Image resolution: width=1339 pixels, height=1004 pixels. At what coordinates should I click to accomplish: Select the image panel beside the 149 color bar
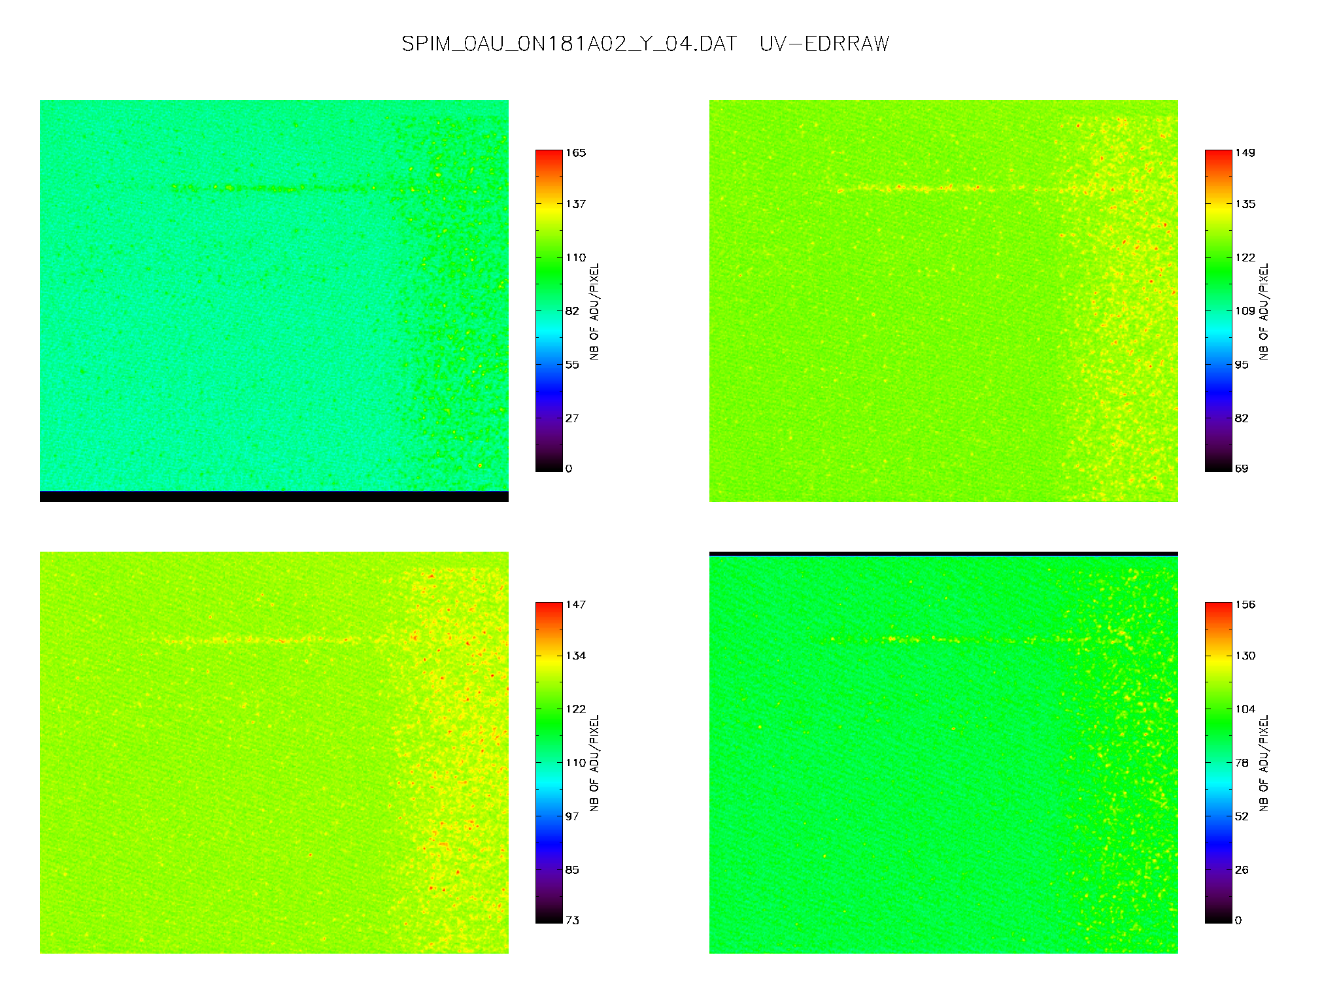[x=943, y=301]
